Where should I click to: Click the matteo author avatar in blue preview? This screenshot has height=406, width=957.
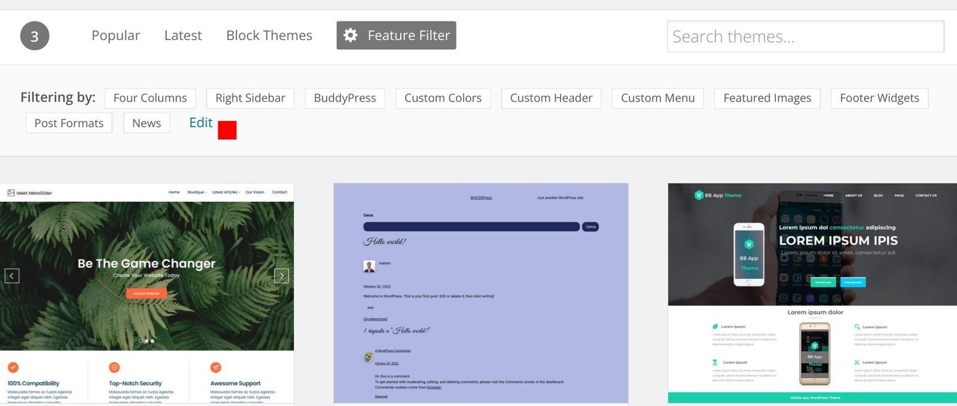coord(369,266)
